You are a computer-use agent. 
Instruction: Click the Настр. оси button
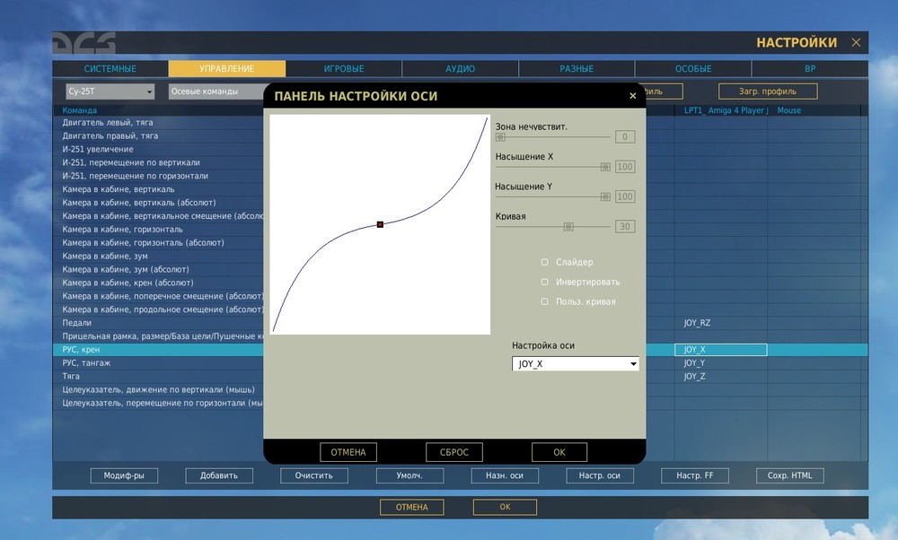tap(600, 475)
